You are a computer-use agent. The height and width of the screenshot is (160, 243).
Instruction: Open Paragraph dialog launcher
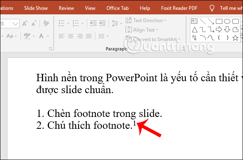[183, 49]
